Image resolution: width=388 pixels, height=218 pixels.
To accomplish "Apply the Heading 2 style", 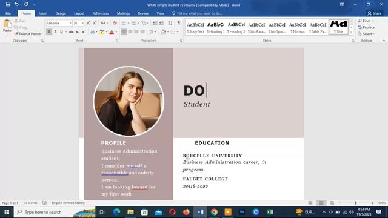I will click(x=236, y=27).
